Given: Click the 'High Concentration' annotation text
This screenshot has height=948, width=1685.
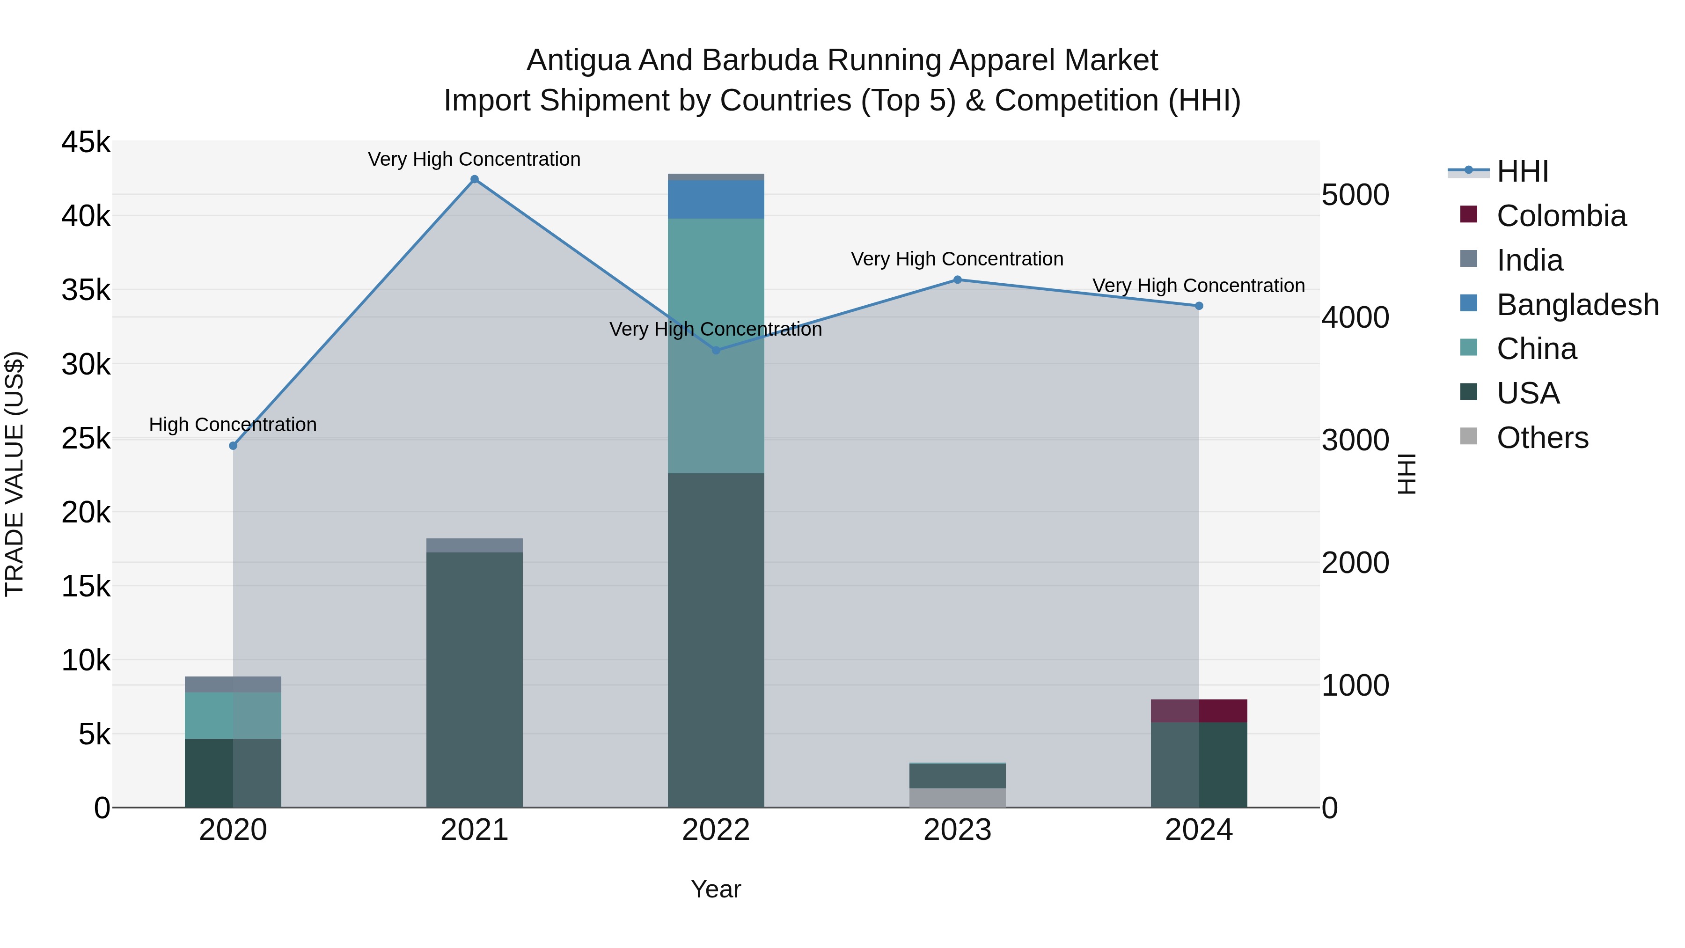Looking at the screenshot, I should (x=233, y=425).
